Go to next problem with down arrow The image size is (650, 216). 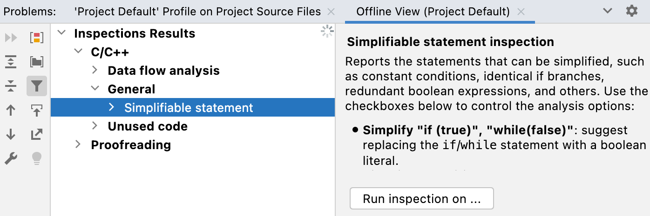coord(11,135)
